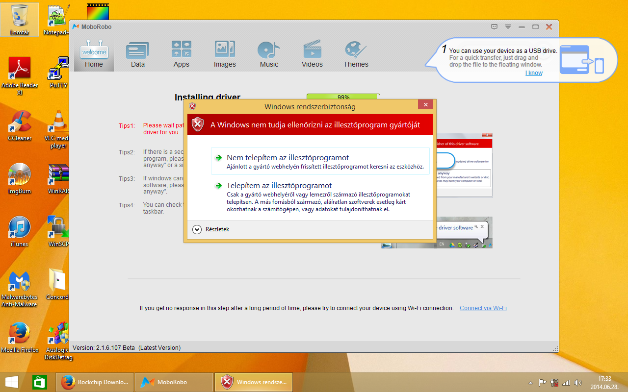Open MoboRobo dropdown menu in title bar
This screenshot has width=628, height=392.
point(508,27)
